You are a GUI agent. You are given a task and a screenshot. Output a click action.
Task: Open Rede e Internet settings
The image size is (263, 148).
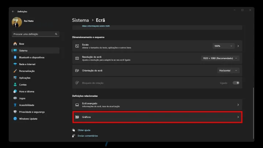[27, 64]
